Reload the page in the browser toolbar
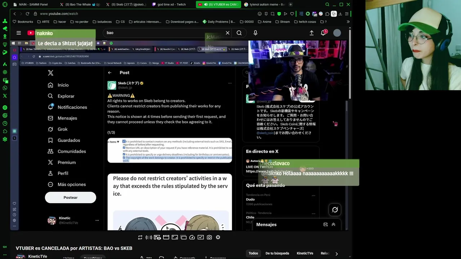This screenshot has width=461, height=259. pyautogui.click(x=27, y=14)
